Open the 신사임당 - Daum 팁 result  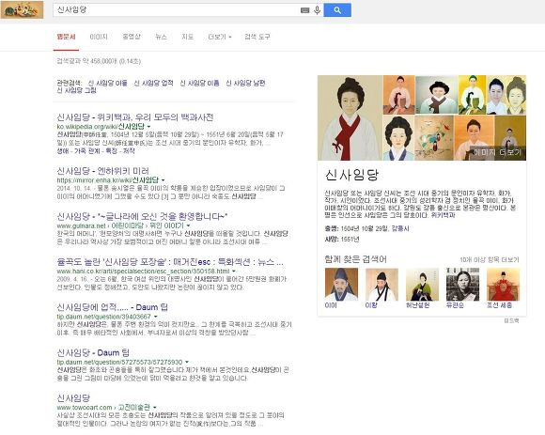(93, 353)
